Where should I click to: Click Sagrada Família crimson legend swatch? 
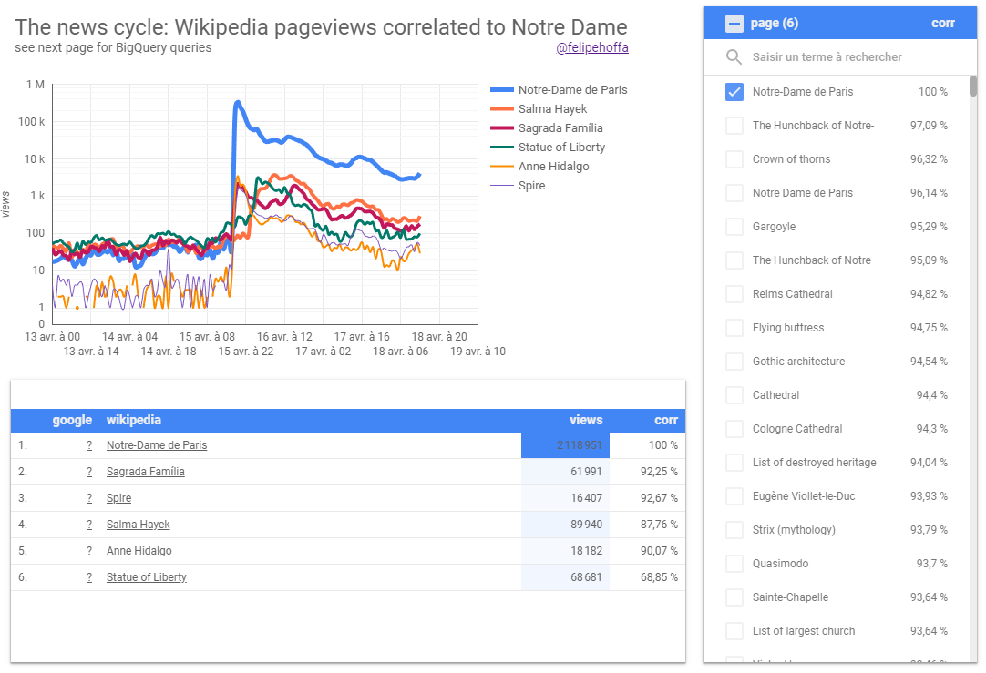[x=502, y=128]
